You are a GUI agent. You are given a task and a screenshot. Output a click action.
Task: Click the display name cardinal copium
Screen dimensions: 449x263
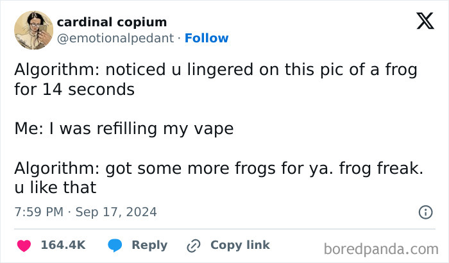(x=112, y=22)
